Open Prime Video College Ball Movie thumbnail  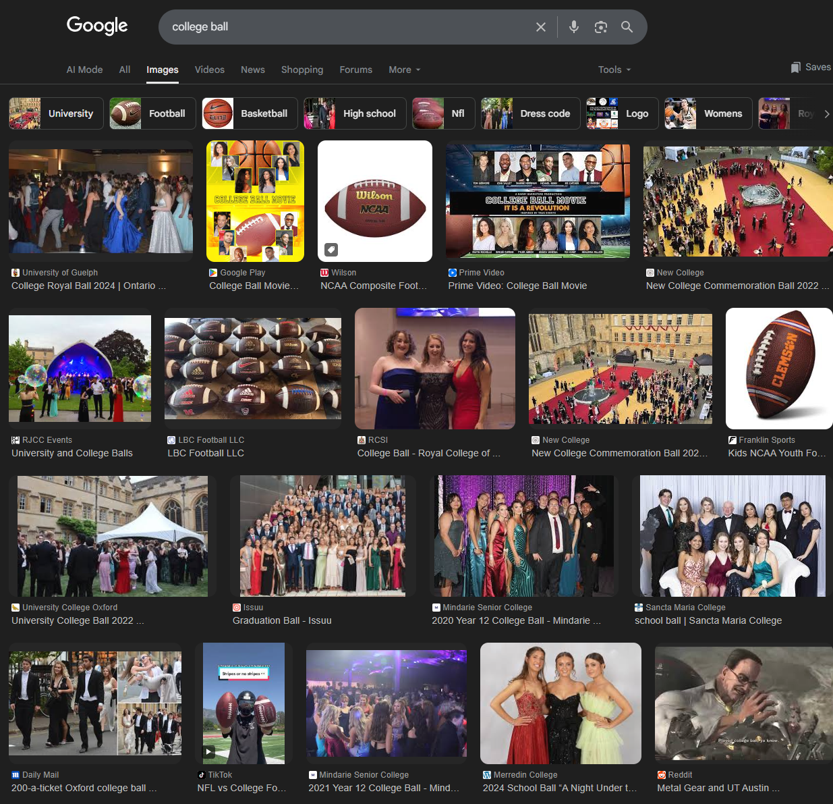538,201
